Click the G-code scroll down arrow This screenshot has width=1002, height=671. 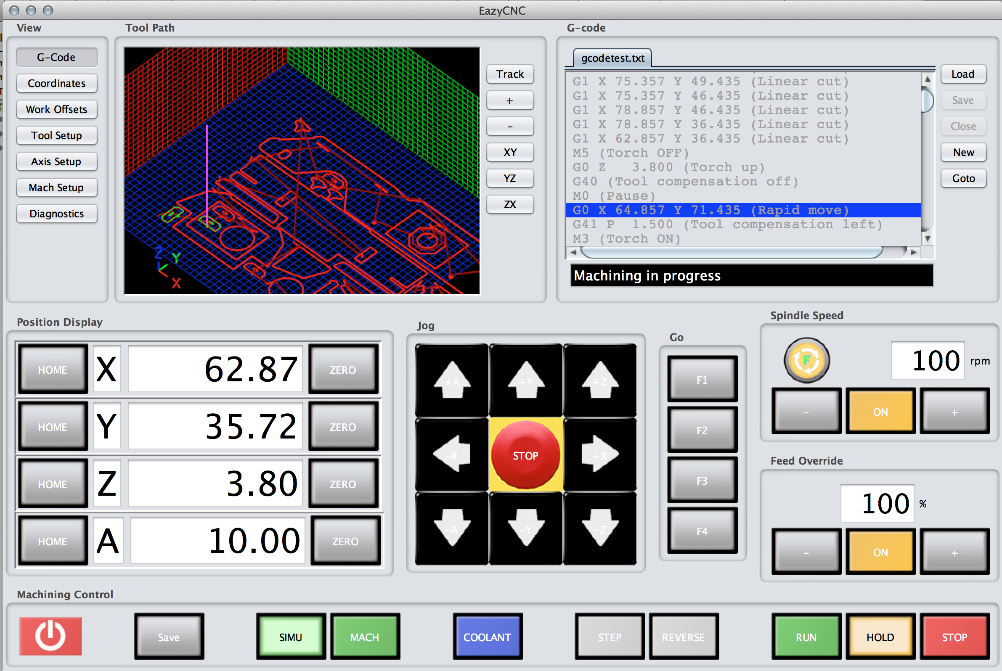pyautogui.click(x=928, y=239)
